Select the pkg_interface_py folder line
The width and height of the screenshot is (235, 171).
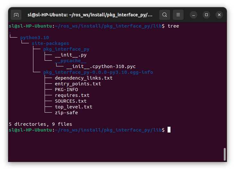coord(66,49)
